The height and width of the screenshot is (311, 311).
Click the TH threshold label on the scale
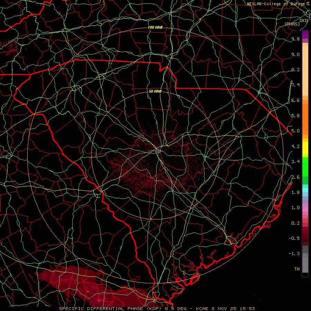click(x=297, y=269)
